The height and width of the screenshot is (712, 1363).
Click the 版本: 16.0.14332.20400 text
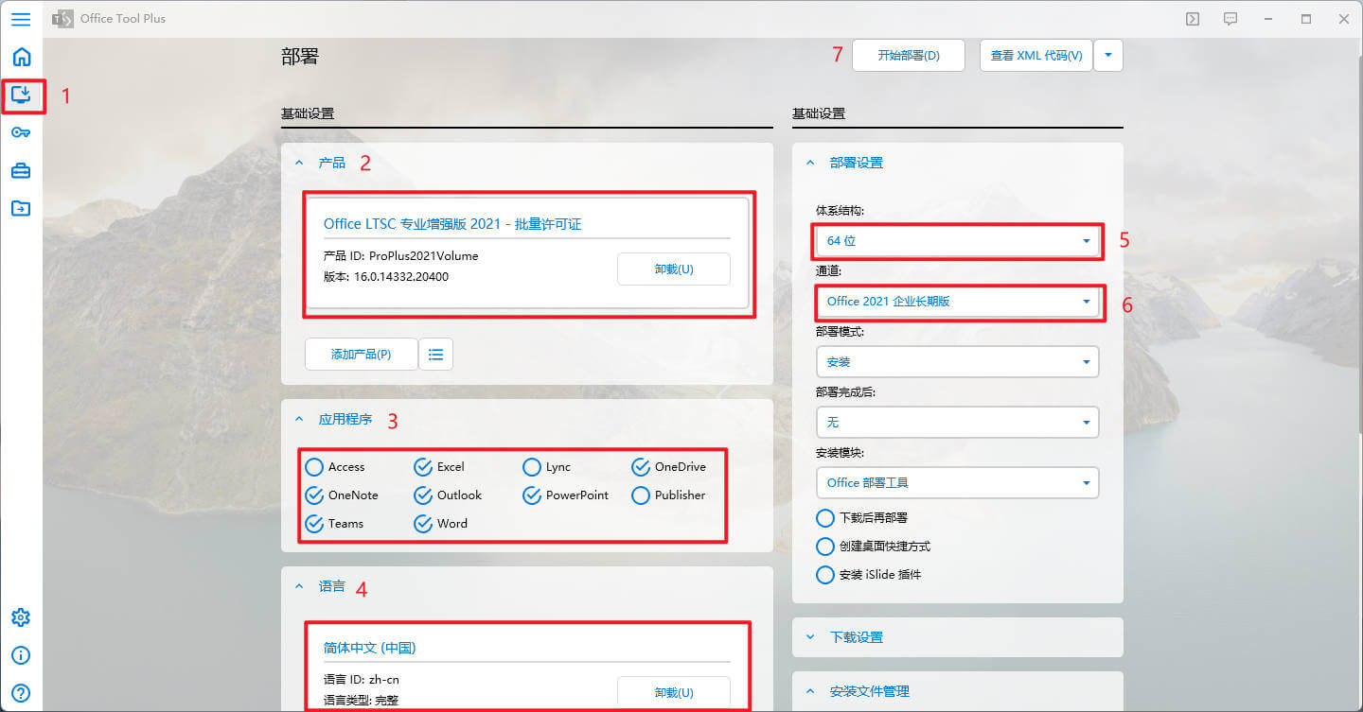[x=386, y=277]
